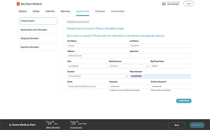This screenshot has height=130, width=210.
Task: Focus the First Name field
Action: pyautogui.click(x=98, y=46)
